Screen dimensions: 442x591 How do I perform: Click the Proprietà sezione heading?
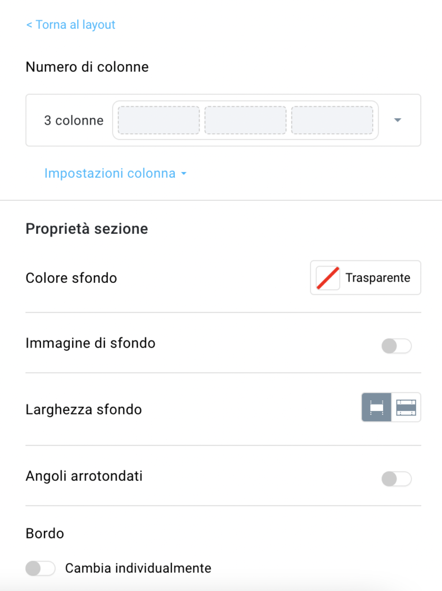tap(87, 229)
